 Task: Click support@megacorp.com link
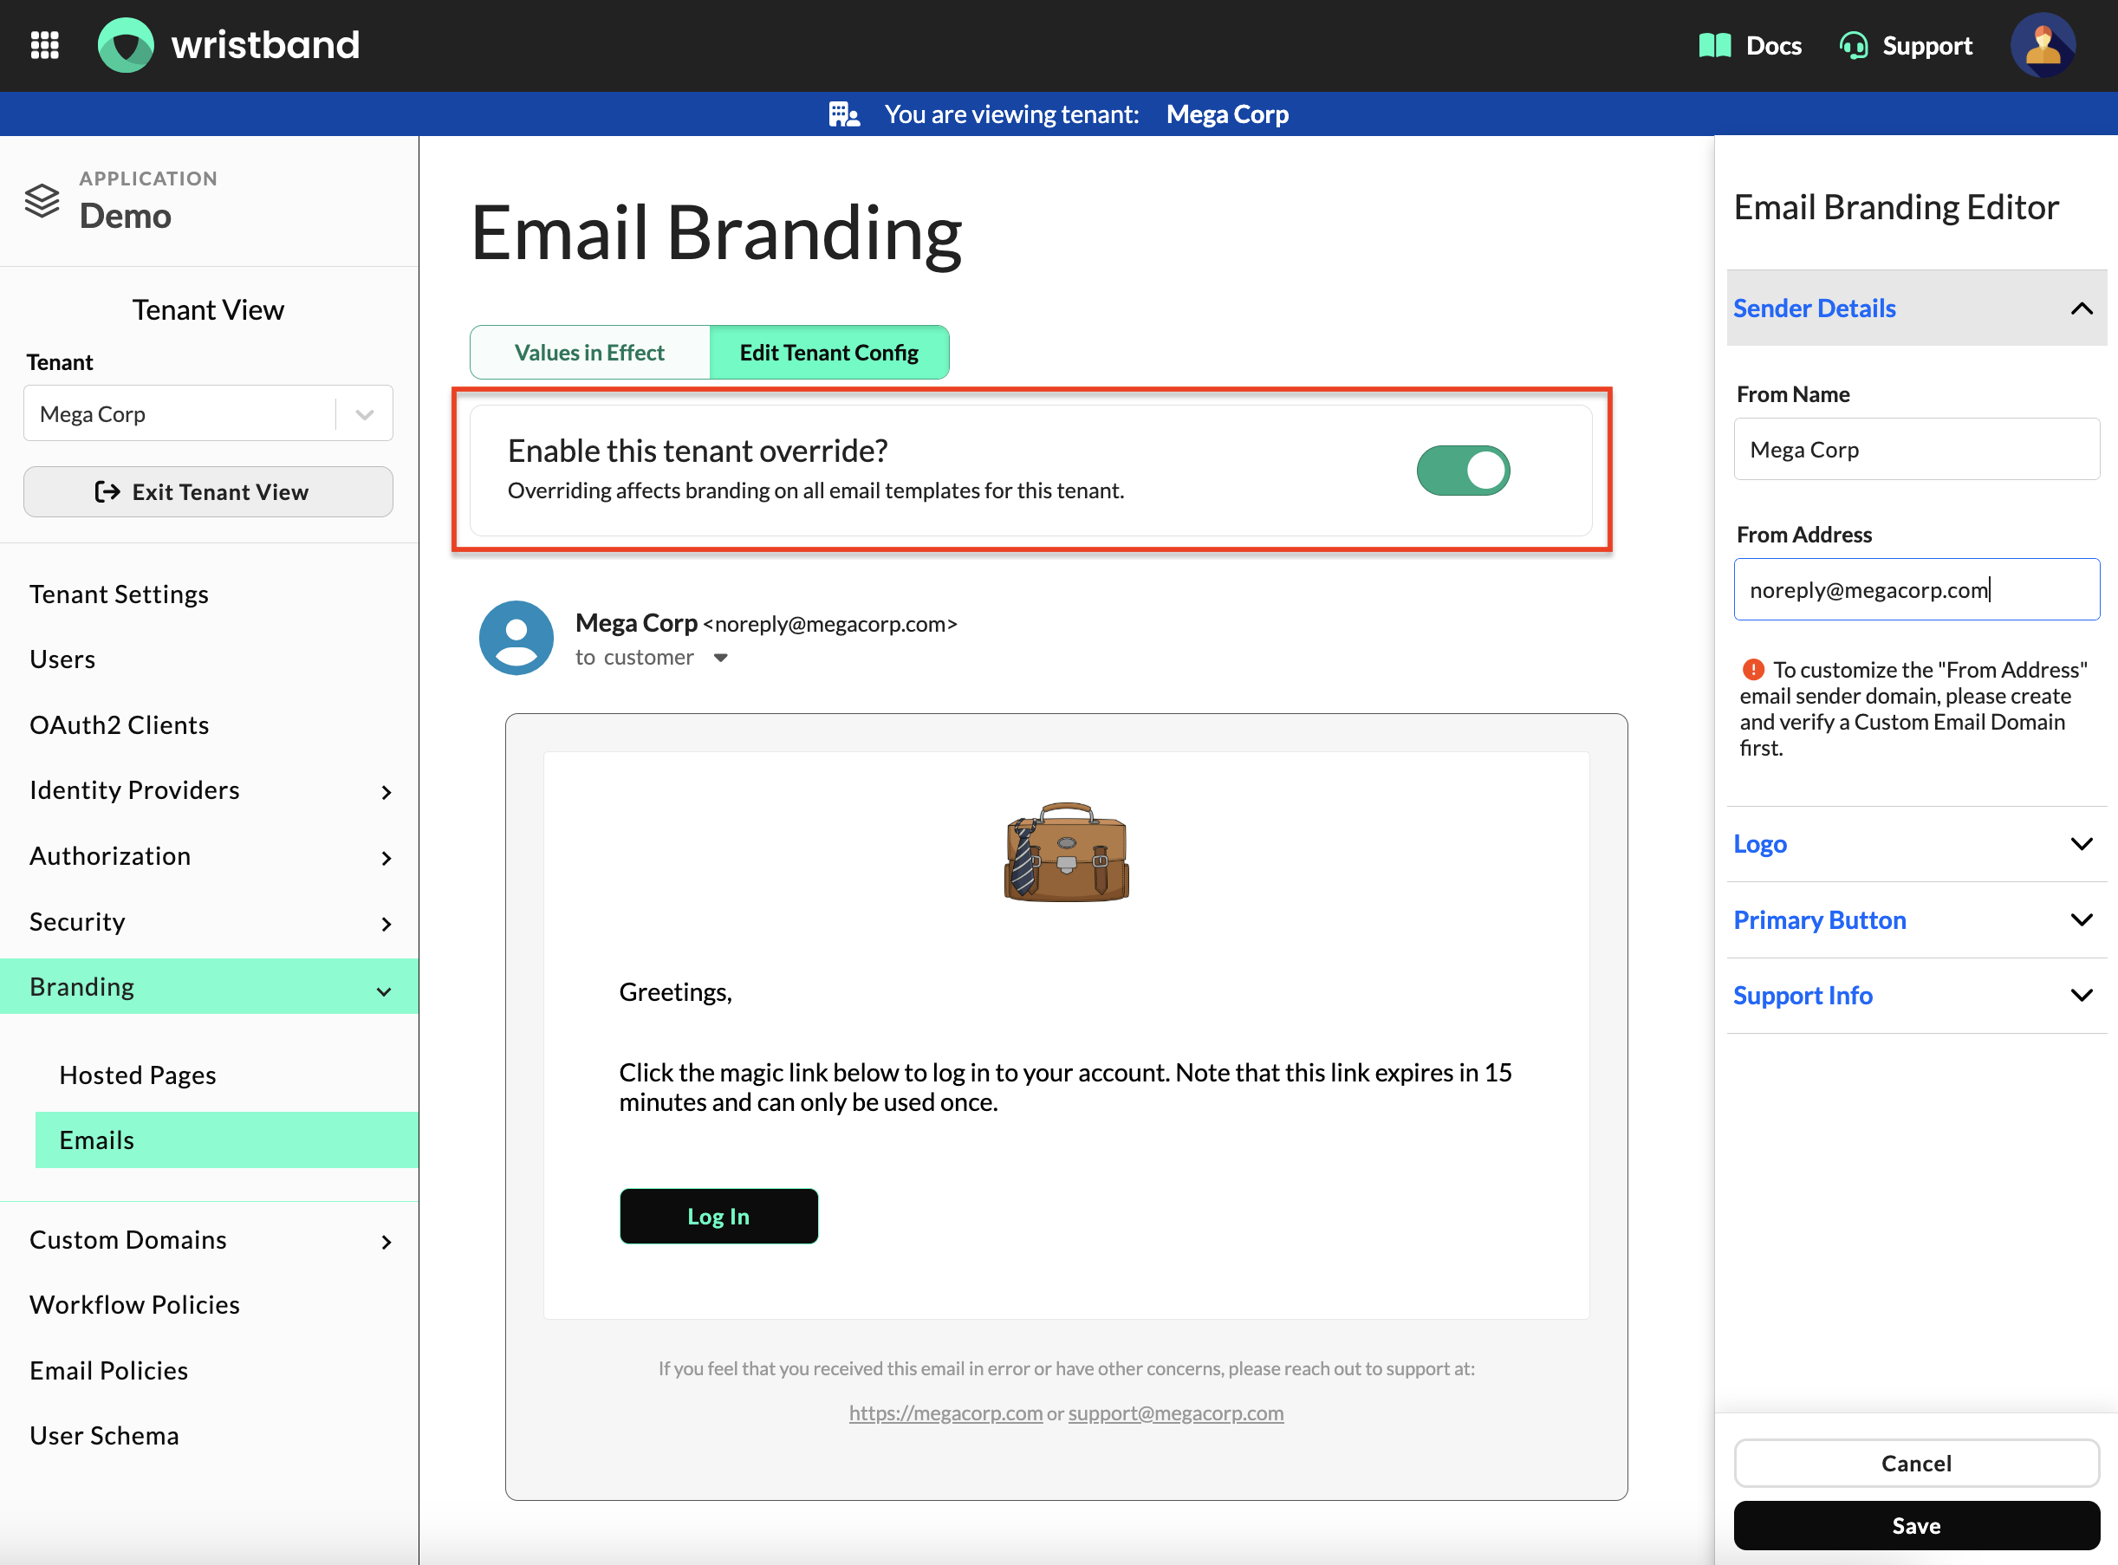tap(1175, 1412)
